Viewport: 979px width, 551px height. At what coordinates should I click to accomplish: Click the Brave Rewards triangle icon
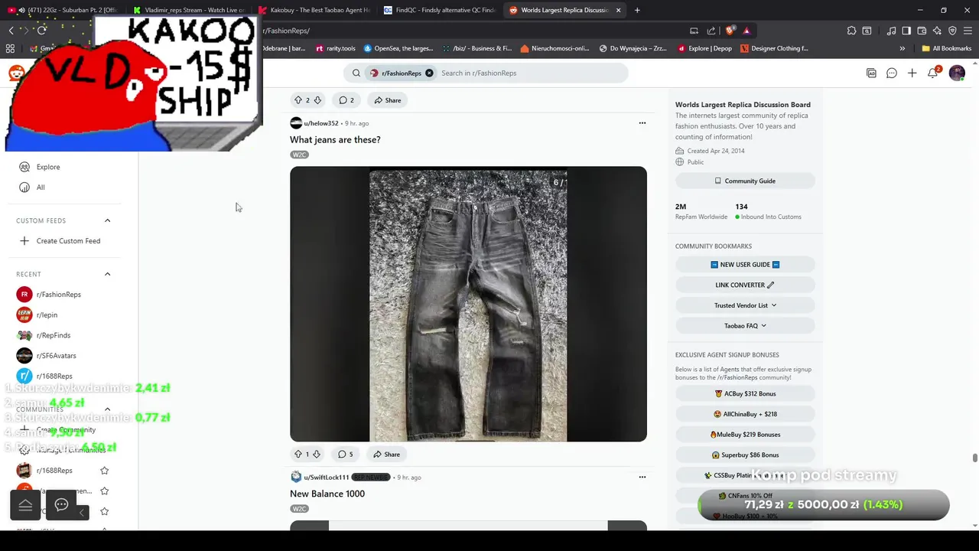pyautogui.click(x=746, y=31)
